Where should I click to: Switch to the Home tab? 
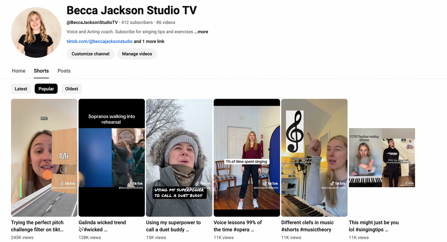tap(18, 71)
